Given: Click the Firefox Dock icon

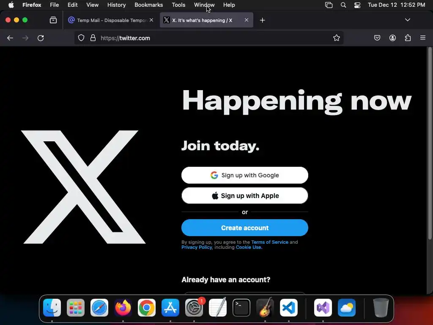Looking at the screenshot, I should (x=123, y=308).
